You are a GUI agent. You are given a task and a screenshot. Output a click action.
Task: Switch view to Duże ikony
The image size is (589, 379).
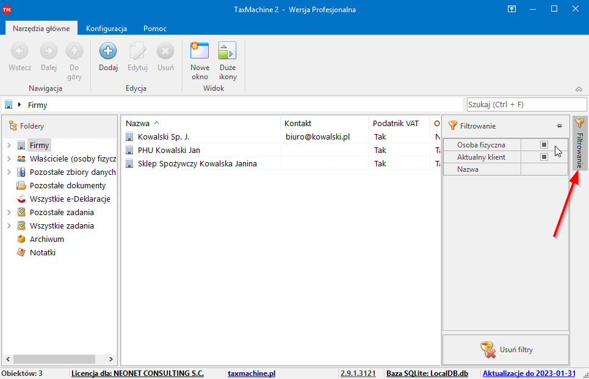[x=227, y=51]
